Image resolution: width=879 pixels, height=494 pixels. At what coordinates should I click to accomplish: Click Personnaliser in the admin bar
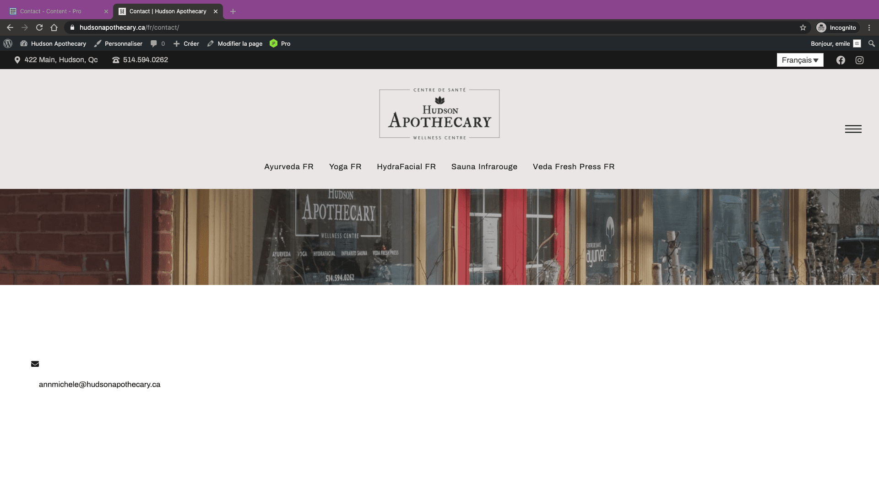[119, 43]
